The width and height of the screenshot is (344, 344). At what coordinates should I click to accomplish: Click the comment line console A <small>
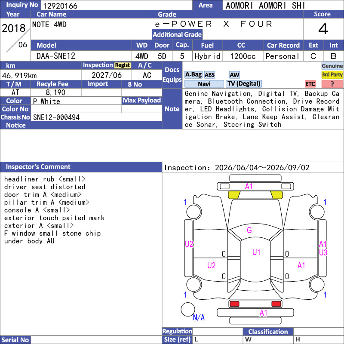37,210
